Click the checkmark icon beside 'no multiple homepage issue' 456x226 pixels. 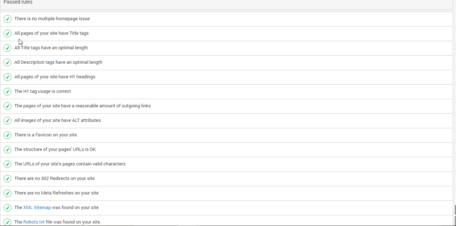click(7, 19)
